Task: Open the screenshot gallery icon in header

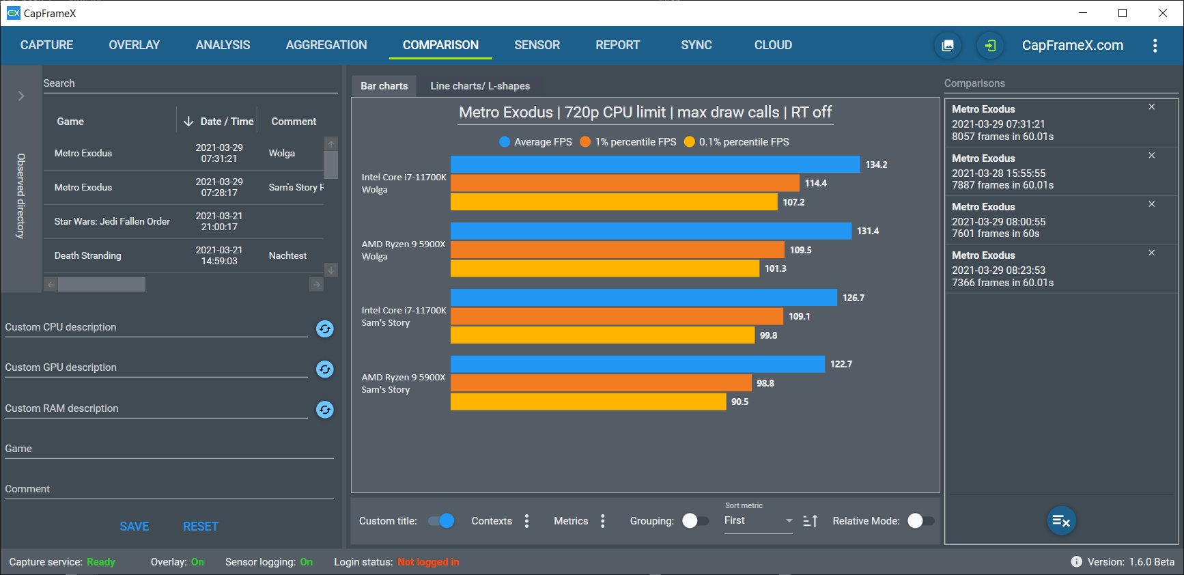Action: [948, 46]
